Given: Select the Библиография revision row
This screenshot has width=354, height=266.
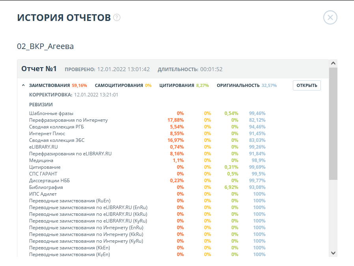Looking at the screenshot, I should pos(46,187).
